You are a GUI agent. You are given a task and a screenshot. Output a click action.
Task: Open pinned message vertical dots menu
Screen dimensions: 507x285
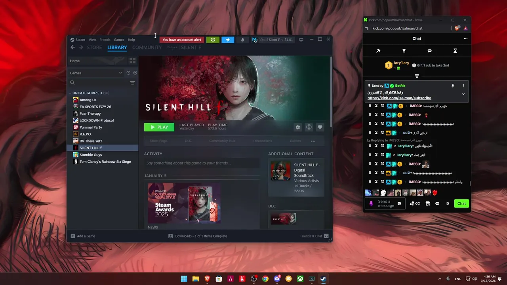point(463,85)
